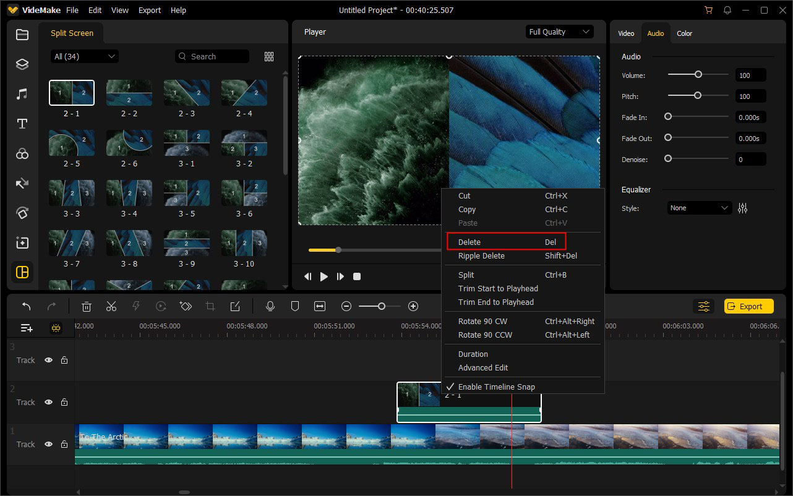Click the Volume slider handle
Image resolution: width=793 pixels, height=496 pixels.
[x=698, y=74]
